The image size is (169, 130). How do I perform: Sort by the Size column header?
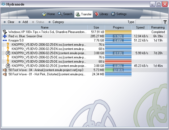tap(96, 27)
